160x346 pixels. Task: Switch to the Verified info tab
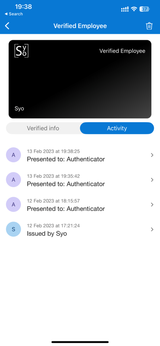click(43, 128)
